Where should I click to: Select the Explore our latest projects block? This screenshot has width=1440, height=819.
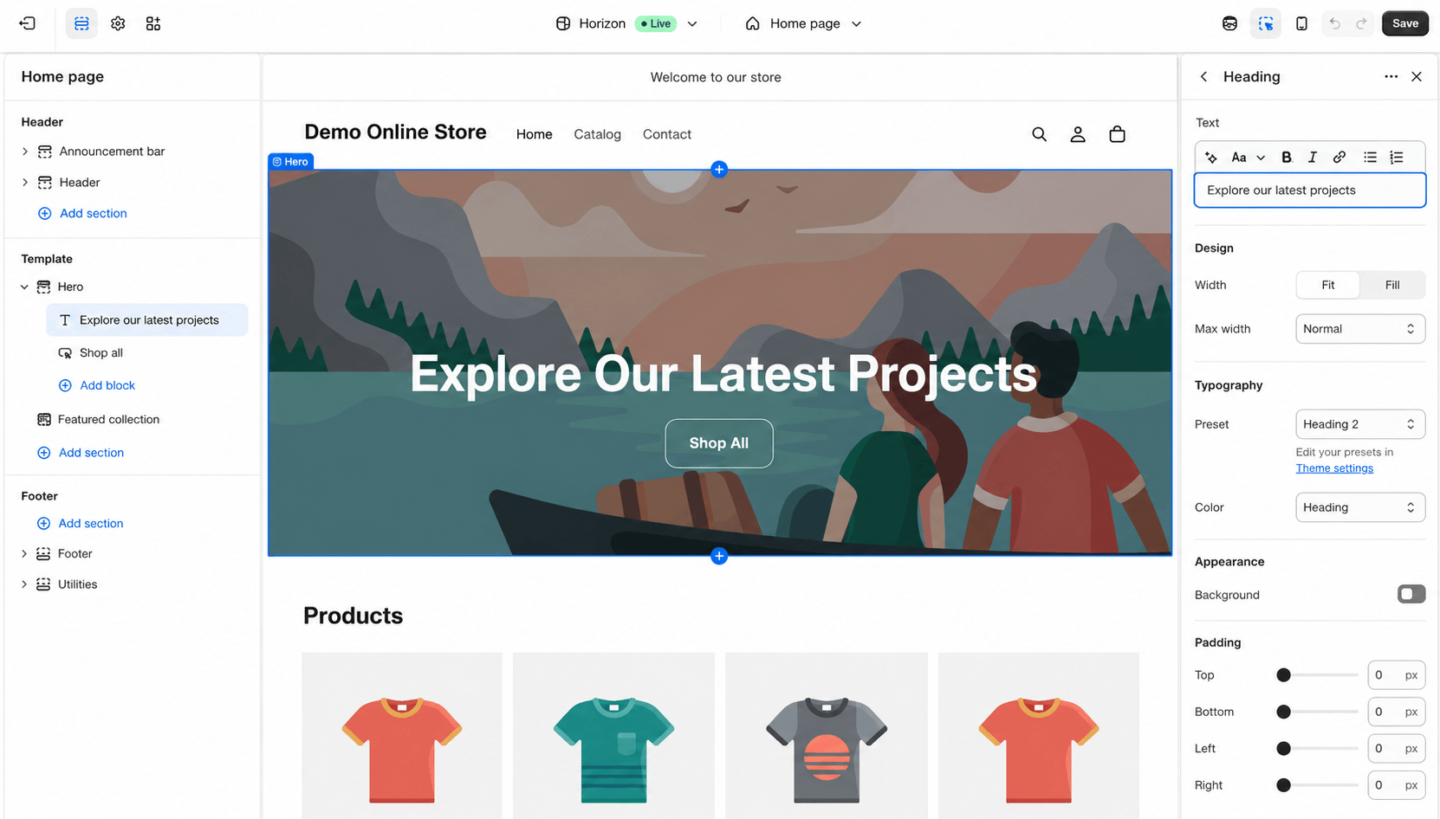tap(147, 320)
